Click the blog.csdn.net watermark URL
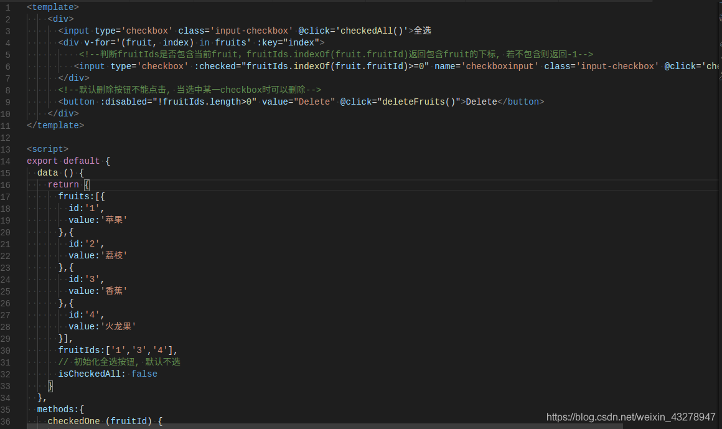This screenshot has width=722, height=429. [x=631, y=417]
